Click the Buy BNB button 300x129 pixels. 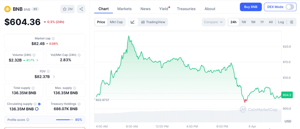point(250,7)
